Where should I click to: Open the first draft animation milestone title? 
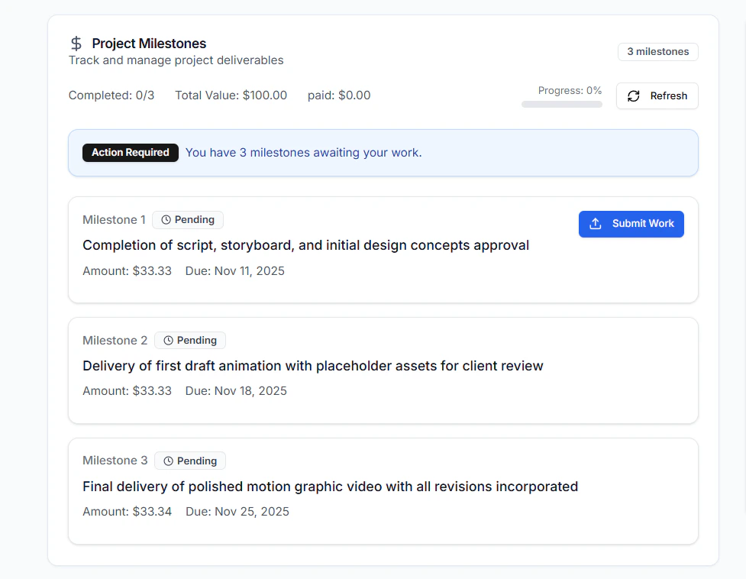[x=312, y=366]
